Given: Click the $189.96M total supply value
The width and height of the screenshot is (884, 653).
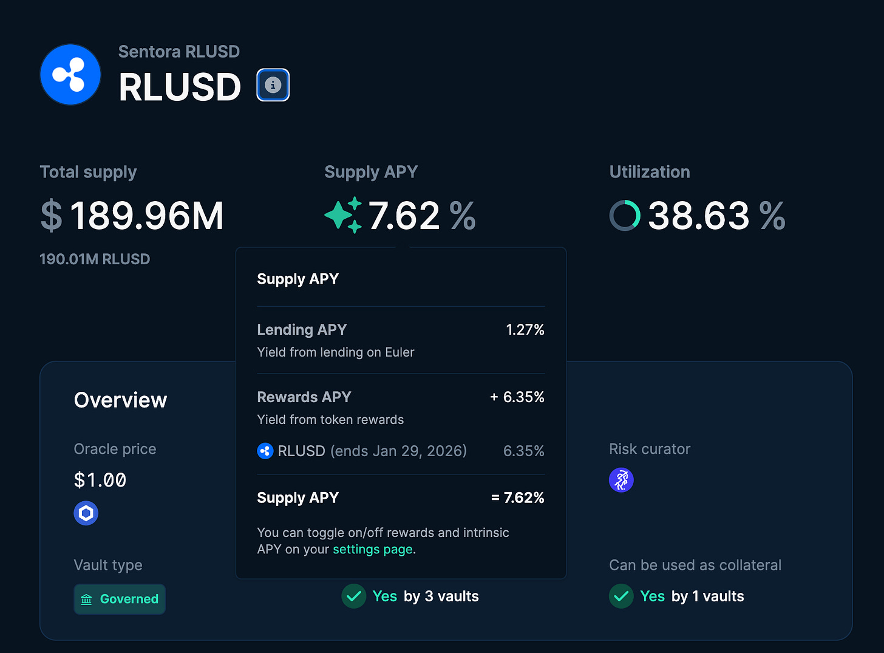Looking at the screenshot, I should click(132, 216).
